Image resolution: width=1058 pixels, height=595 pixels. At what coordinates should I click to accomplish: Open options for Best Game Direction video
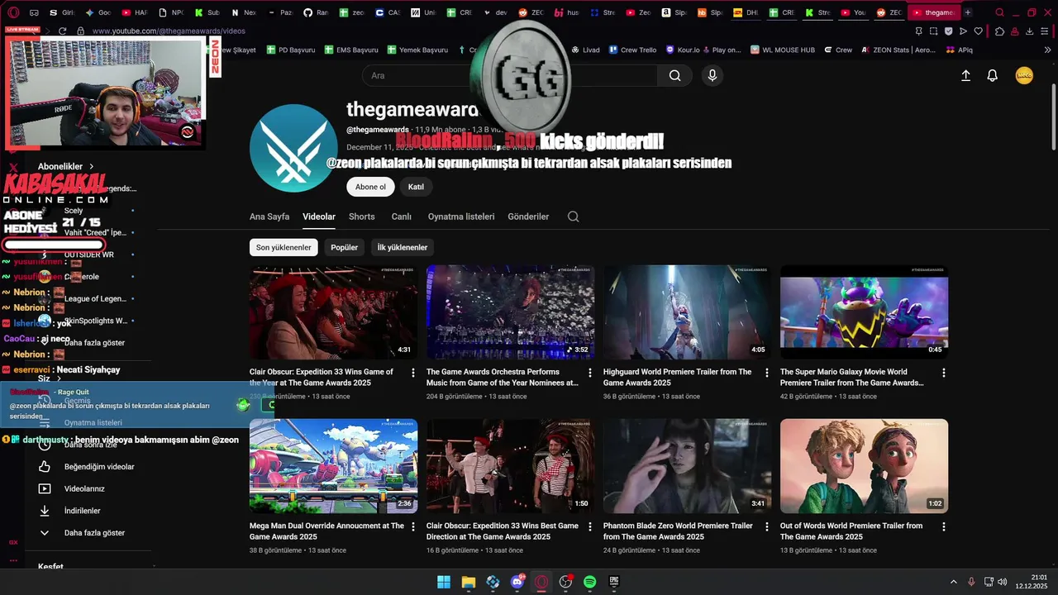(590, 526)
